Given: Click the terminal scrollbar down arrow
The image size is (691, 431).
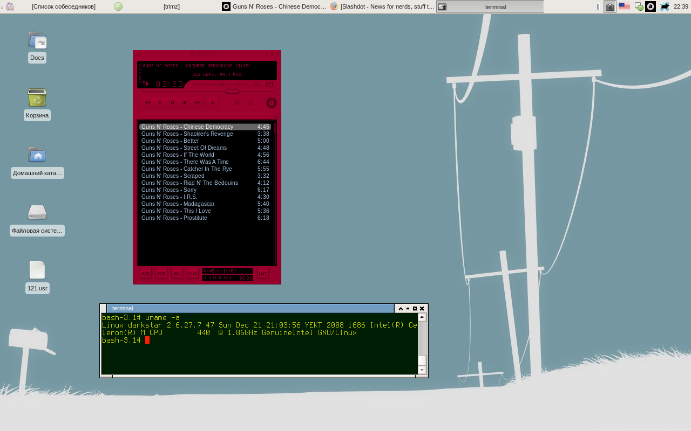Looking at the screenshot, I should tap(422, 370).
